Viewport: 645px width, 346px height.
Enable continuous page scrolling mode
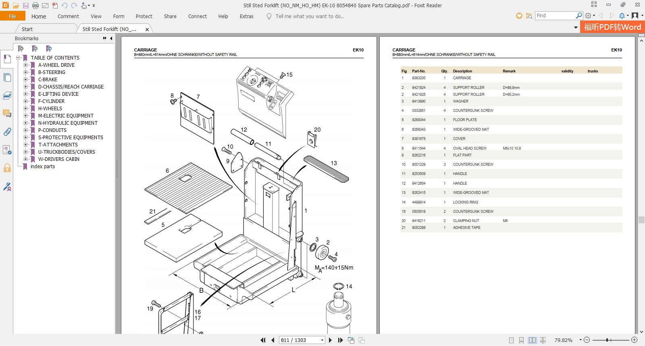click(522, 340)
